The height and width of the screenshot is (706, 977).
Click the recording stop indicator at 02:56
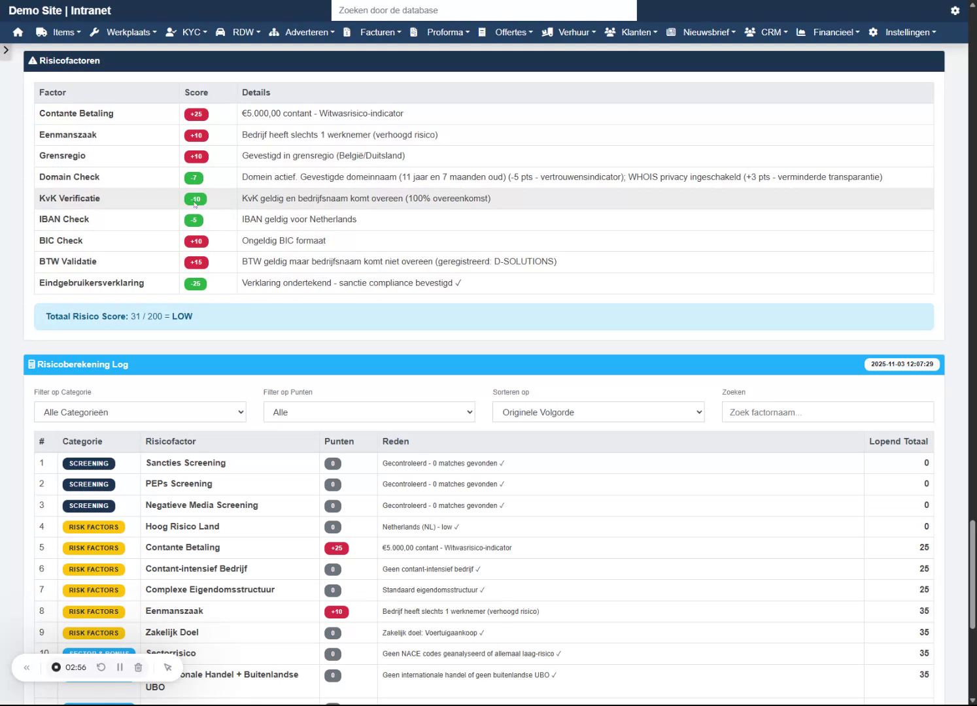pyautogui.click(x=56, y=667)
